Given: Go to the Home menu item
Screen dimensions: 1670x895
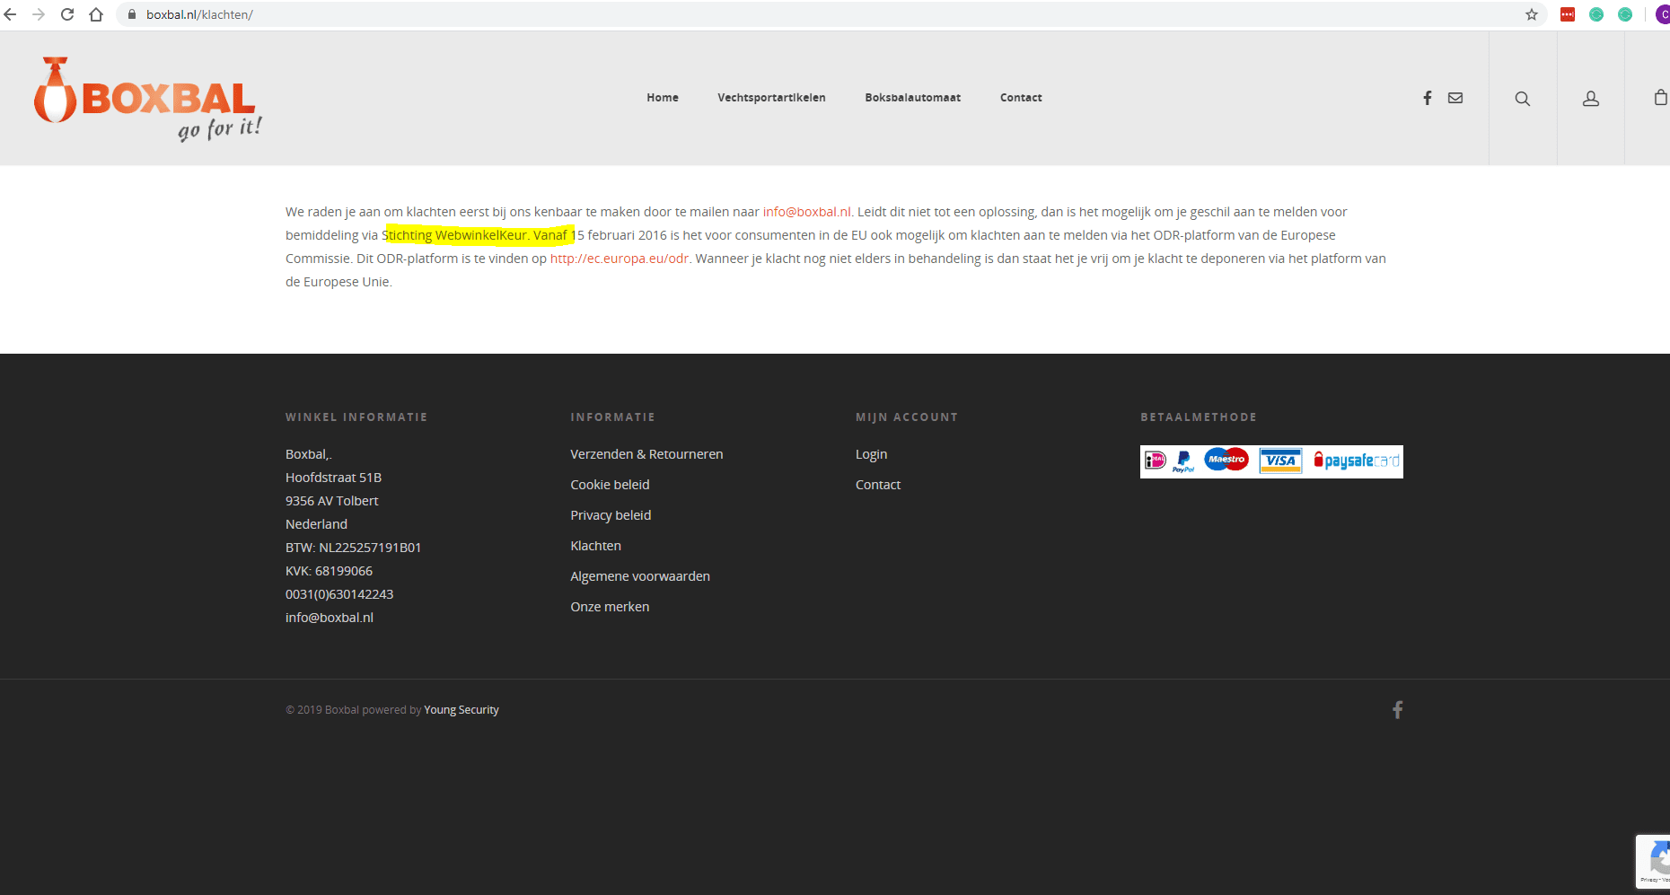Looking at the screenshot, I should point(663,98).
